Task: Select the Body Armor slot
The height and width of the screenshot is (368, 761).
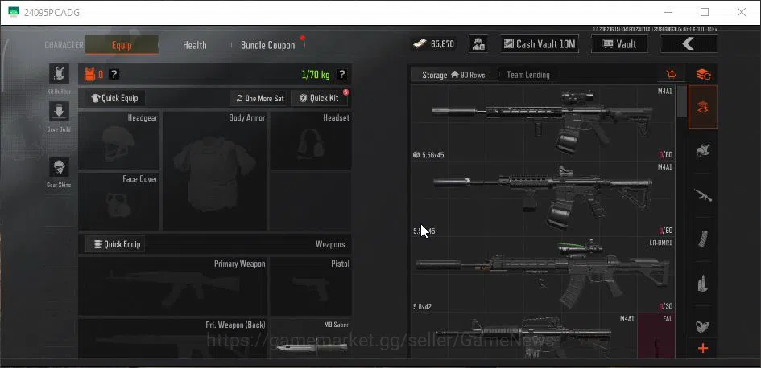Action: (x=214, y=171)
